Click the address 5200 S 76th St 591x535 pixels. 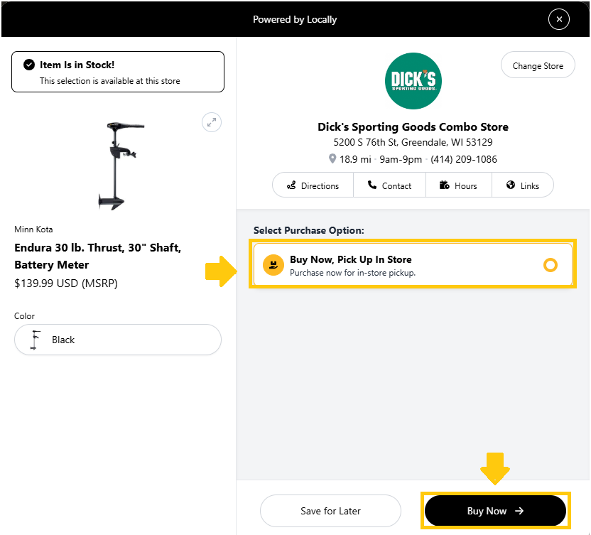(413, 142)
